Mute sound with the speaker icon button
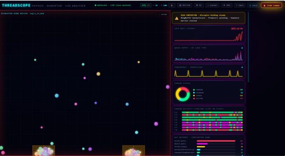The width and height of the screenshot is (285, 156). (x=172, y=5)
